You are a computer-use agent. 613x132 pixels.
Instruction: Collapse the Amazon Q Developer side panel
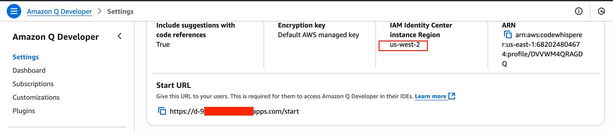(x=119, y=36)
